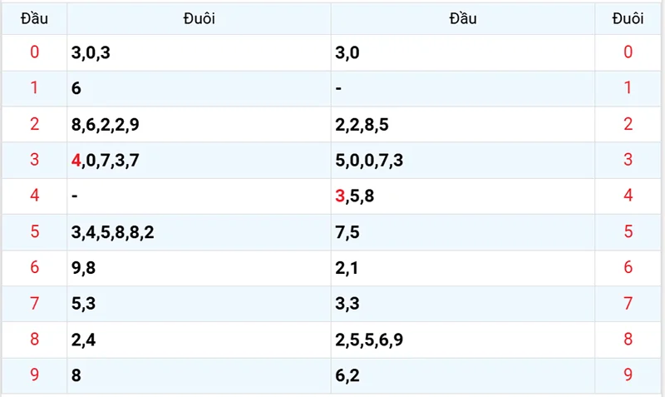Click the red highlighted digit 3 before 5,8

pos(339,196)
